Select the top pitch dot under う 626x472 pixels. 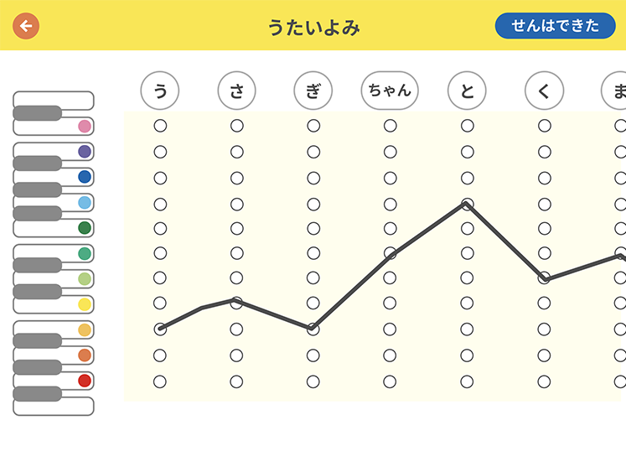click(160, 126)
